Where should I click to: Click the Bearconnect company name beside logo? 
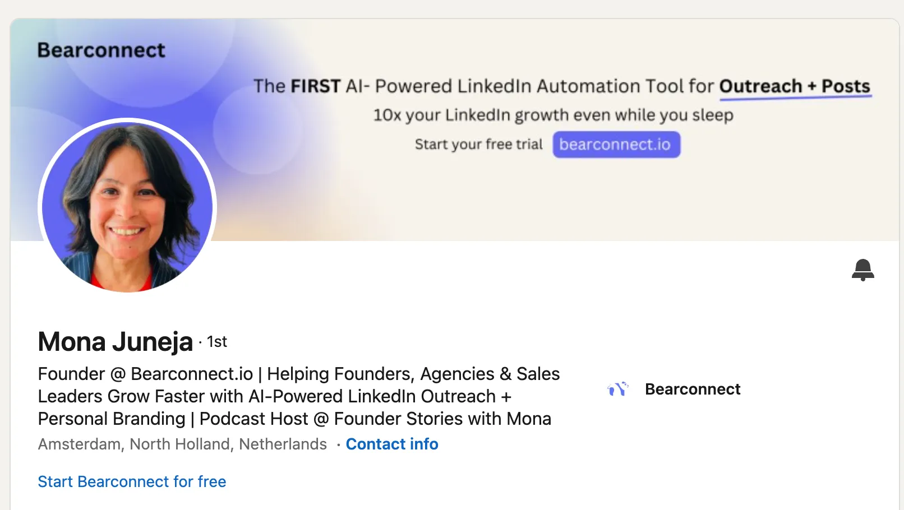pos(692,389)
